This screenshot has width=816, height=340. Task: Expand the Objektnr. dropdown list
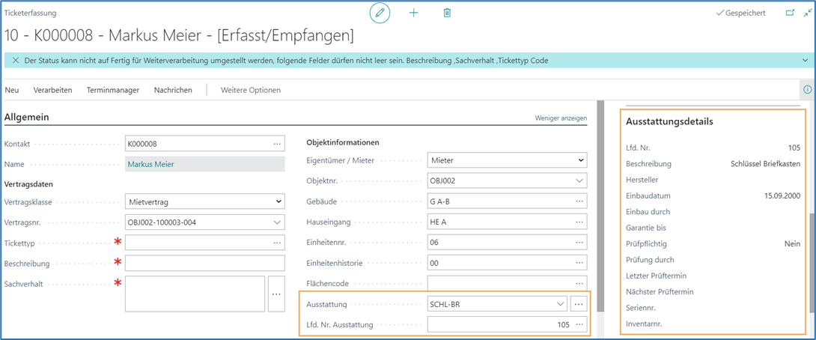coord(579,180)
